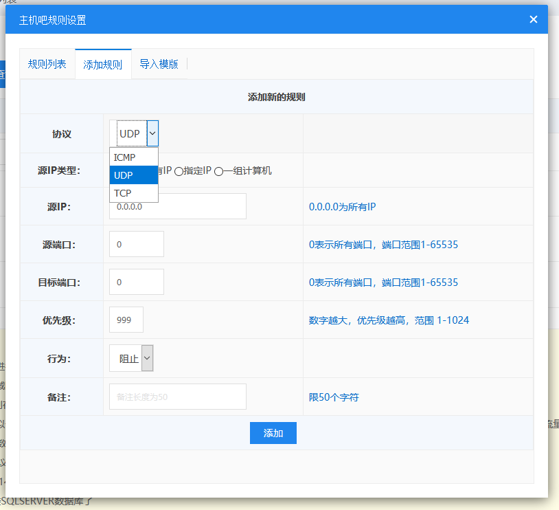This screenshot has height=510, width=559.
Task: Choose the 一组计算机 radio option
Action: click(x=218, y=171)
